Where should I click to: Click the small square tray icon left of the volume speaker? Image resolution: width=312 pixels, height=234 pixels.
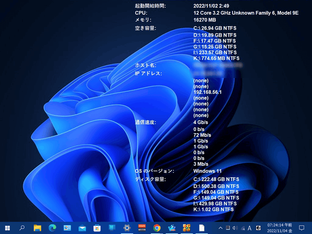[228, 228]
